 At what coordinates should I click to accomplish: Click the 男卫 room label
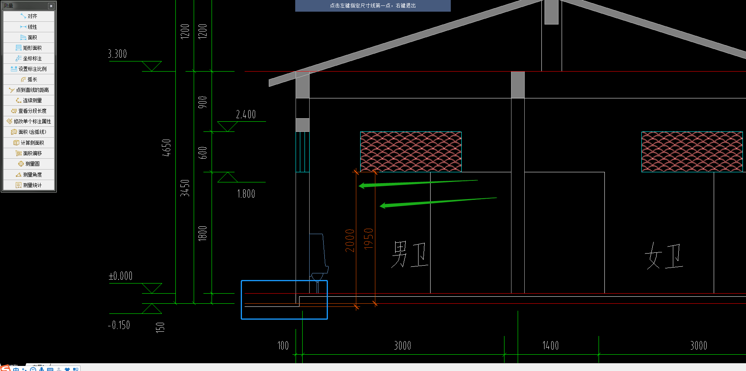410,254
